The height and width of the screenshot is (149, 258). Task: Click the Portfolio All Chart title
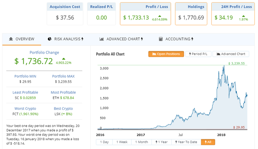click(110, 54)
